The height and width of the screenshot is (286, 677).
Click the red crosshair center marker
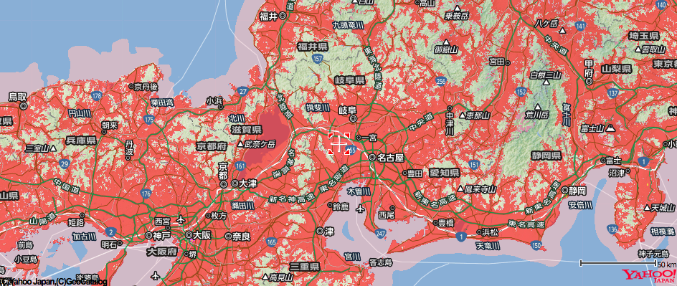tap(338, 143)
